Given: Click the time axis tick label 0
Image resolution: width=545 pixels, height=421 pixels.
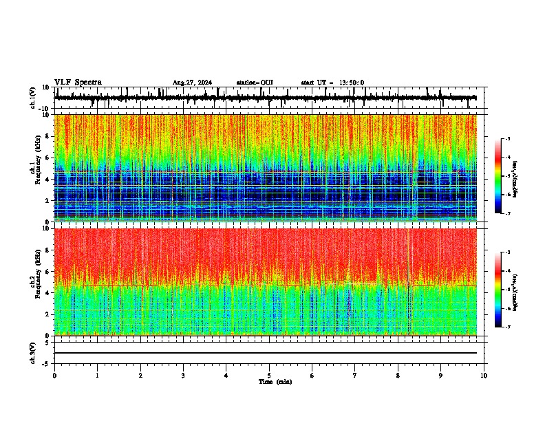Looking at the screenshot, I should [x=54, y=376].
